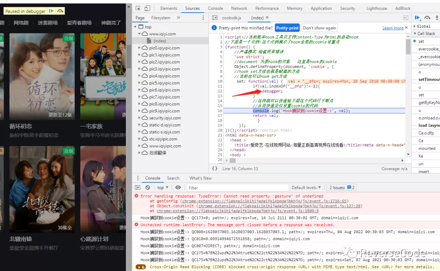The width and height of the screenshot is (440, 271).
Task: Switch to the Console tab
Action: [x=215, y=9]
